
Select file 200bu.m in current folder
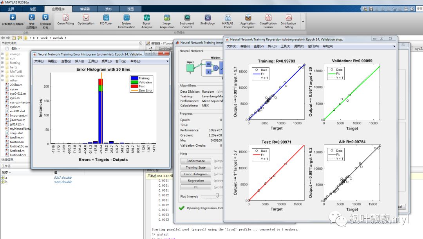[x=16, y=84]
